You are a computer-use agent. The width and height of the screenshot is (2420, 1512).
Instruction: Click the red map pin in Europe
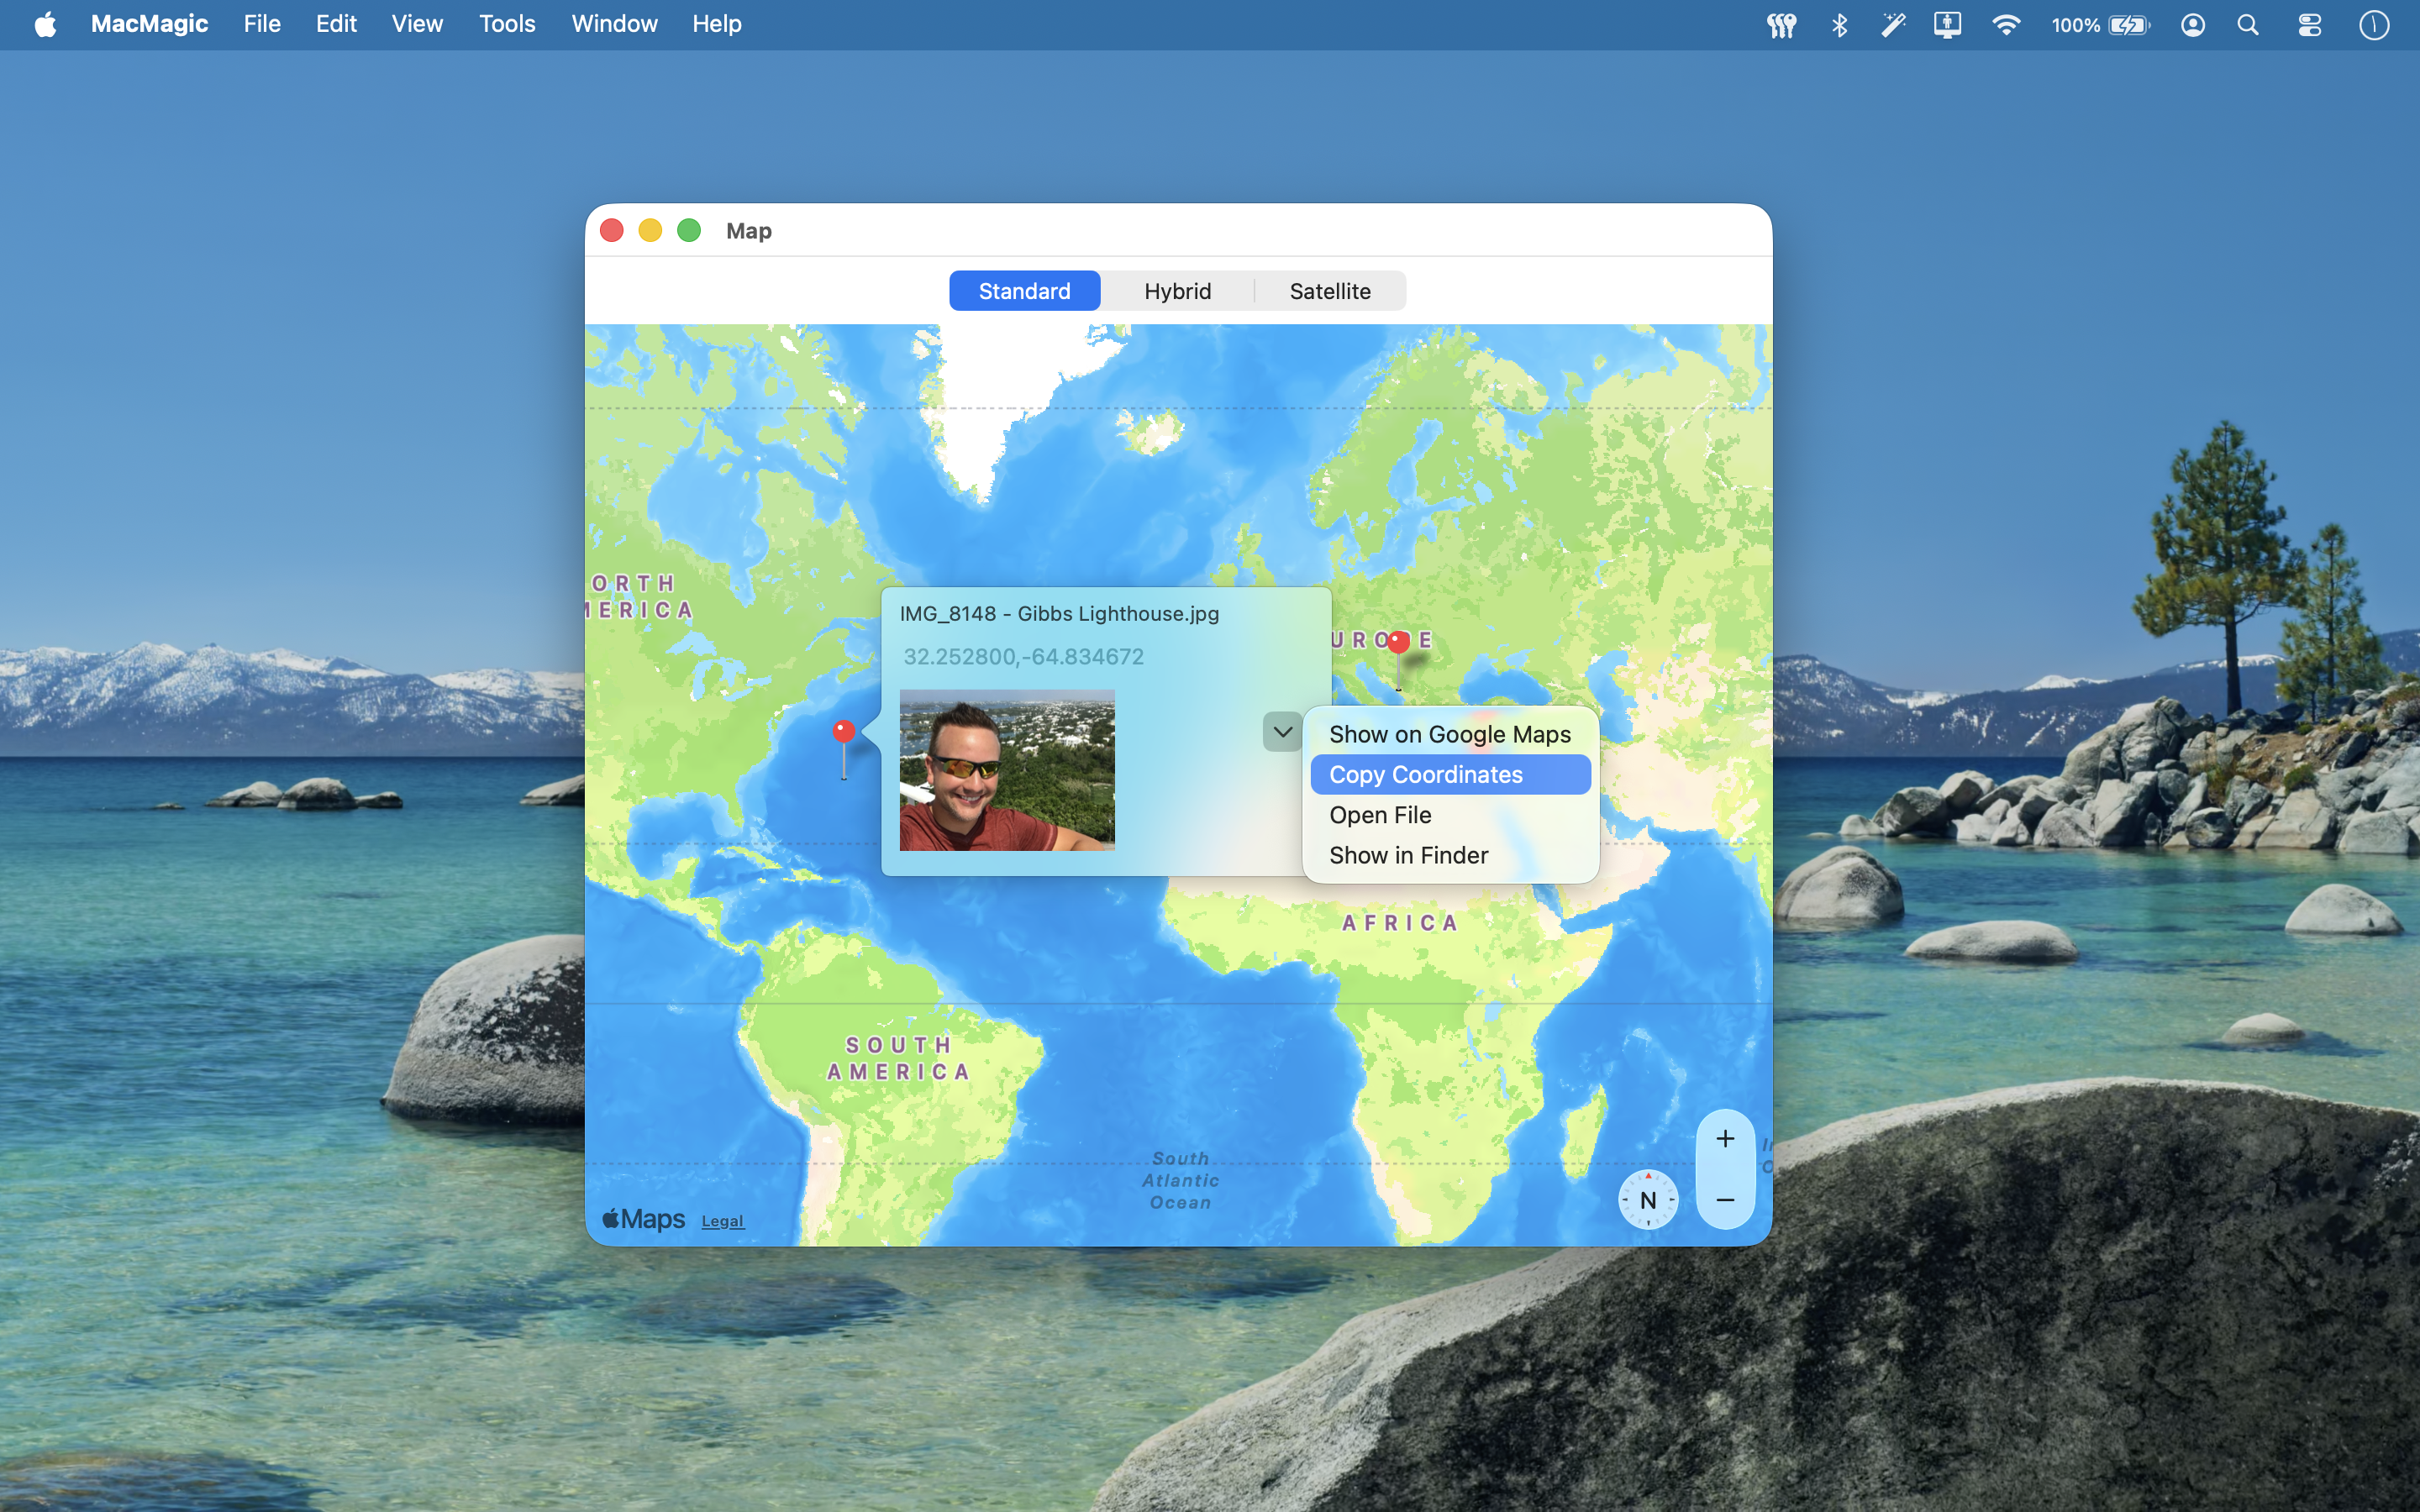coord(1398,642)
